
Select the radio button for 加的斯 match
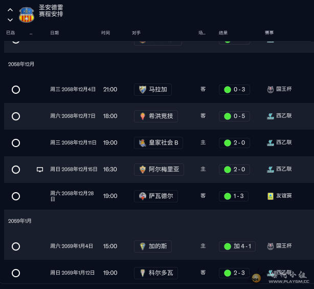point(16,246)
